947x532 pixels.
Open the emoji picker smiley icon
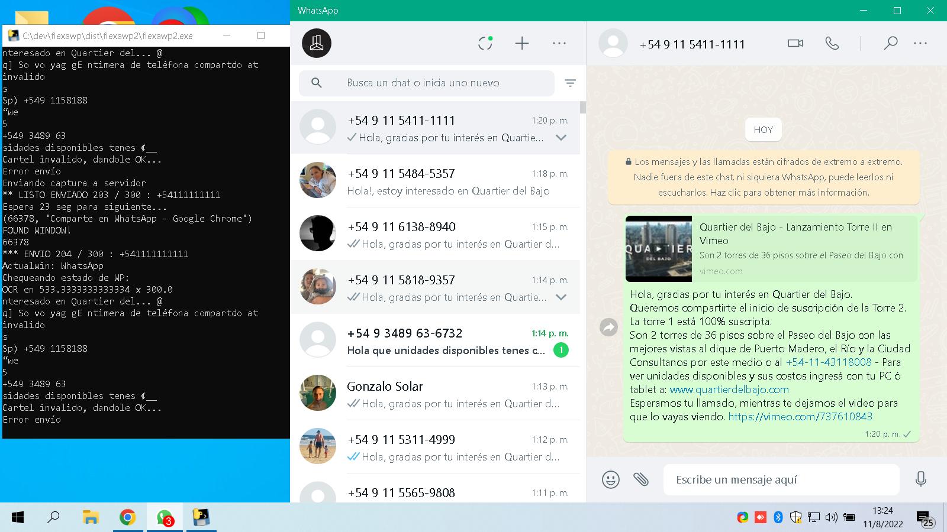(610, 479)
